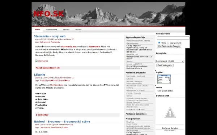Click the Poznámky tag

(55, 42)
